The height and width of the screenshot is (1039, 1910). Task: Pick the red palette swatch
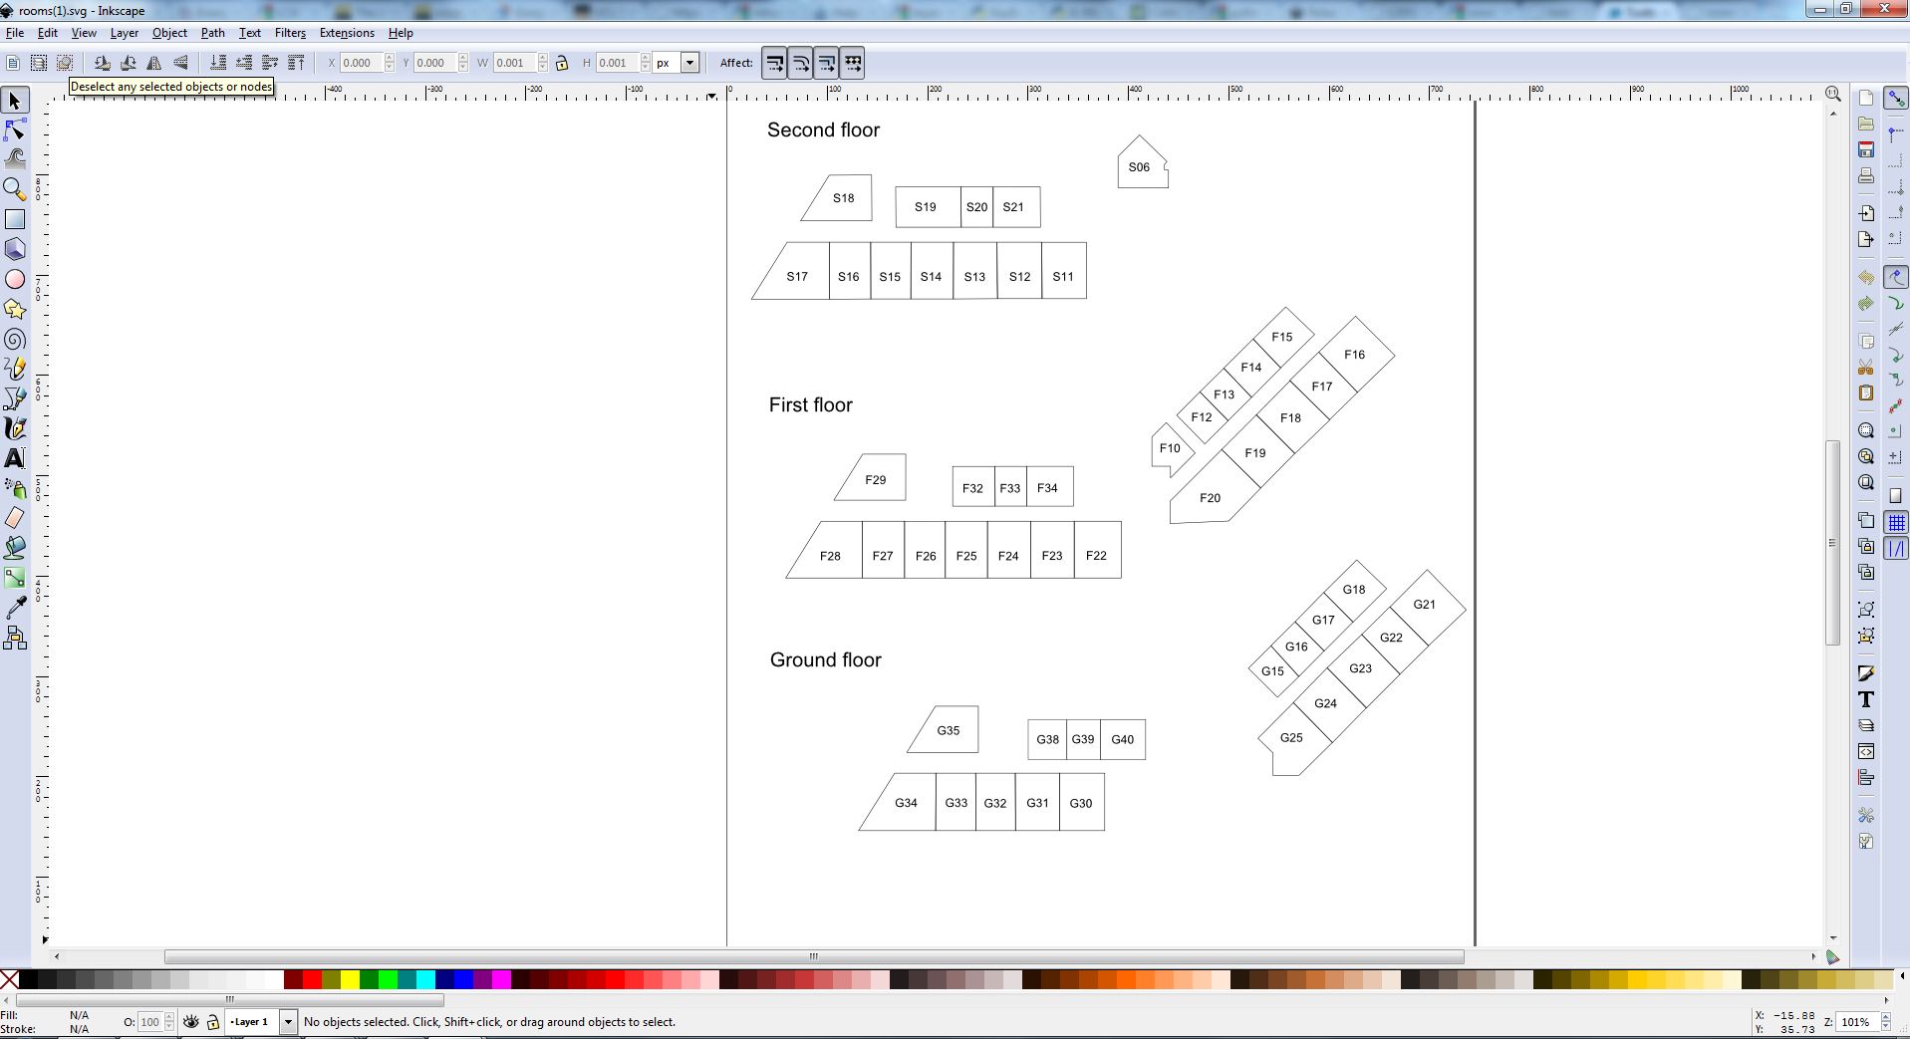coord(312,980)
